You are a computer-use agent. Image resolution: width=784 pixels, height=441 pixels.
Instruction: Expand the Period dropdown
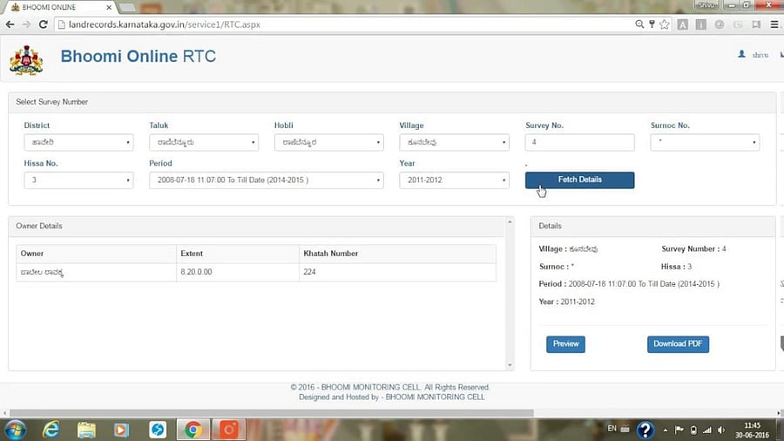coord(266,180)
